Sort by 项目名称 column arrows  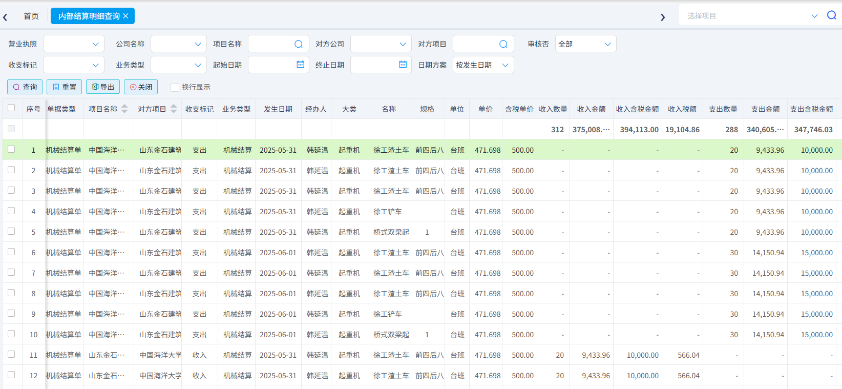pyautogui.click(x=124, y=109)
